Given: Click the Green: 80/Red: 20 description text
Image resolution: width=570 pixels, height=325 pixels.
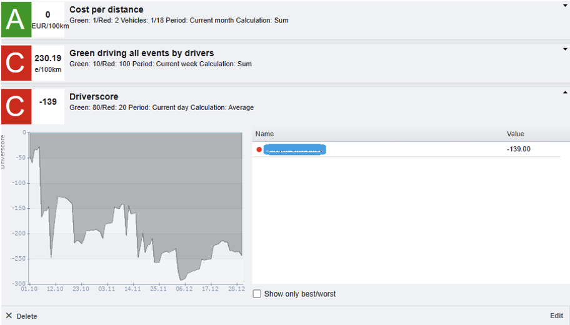Looking at the screenshot, I should (x=161, y=107).
